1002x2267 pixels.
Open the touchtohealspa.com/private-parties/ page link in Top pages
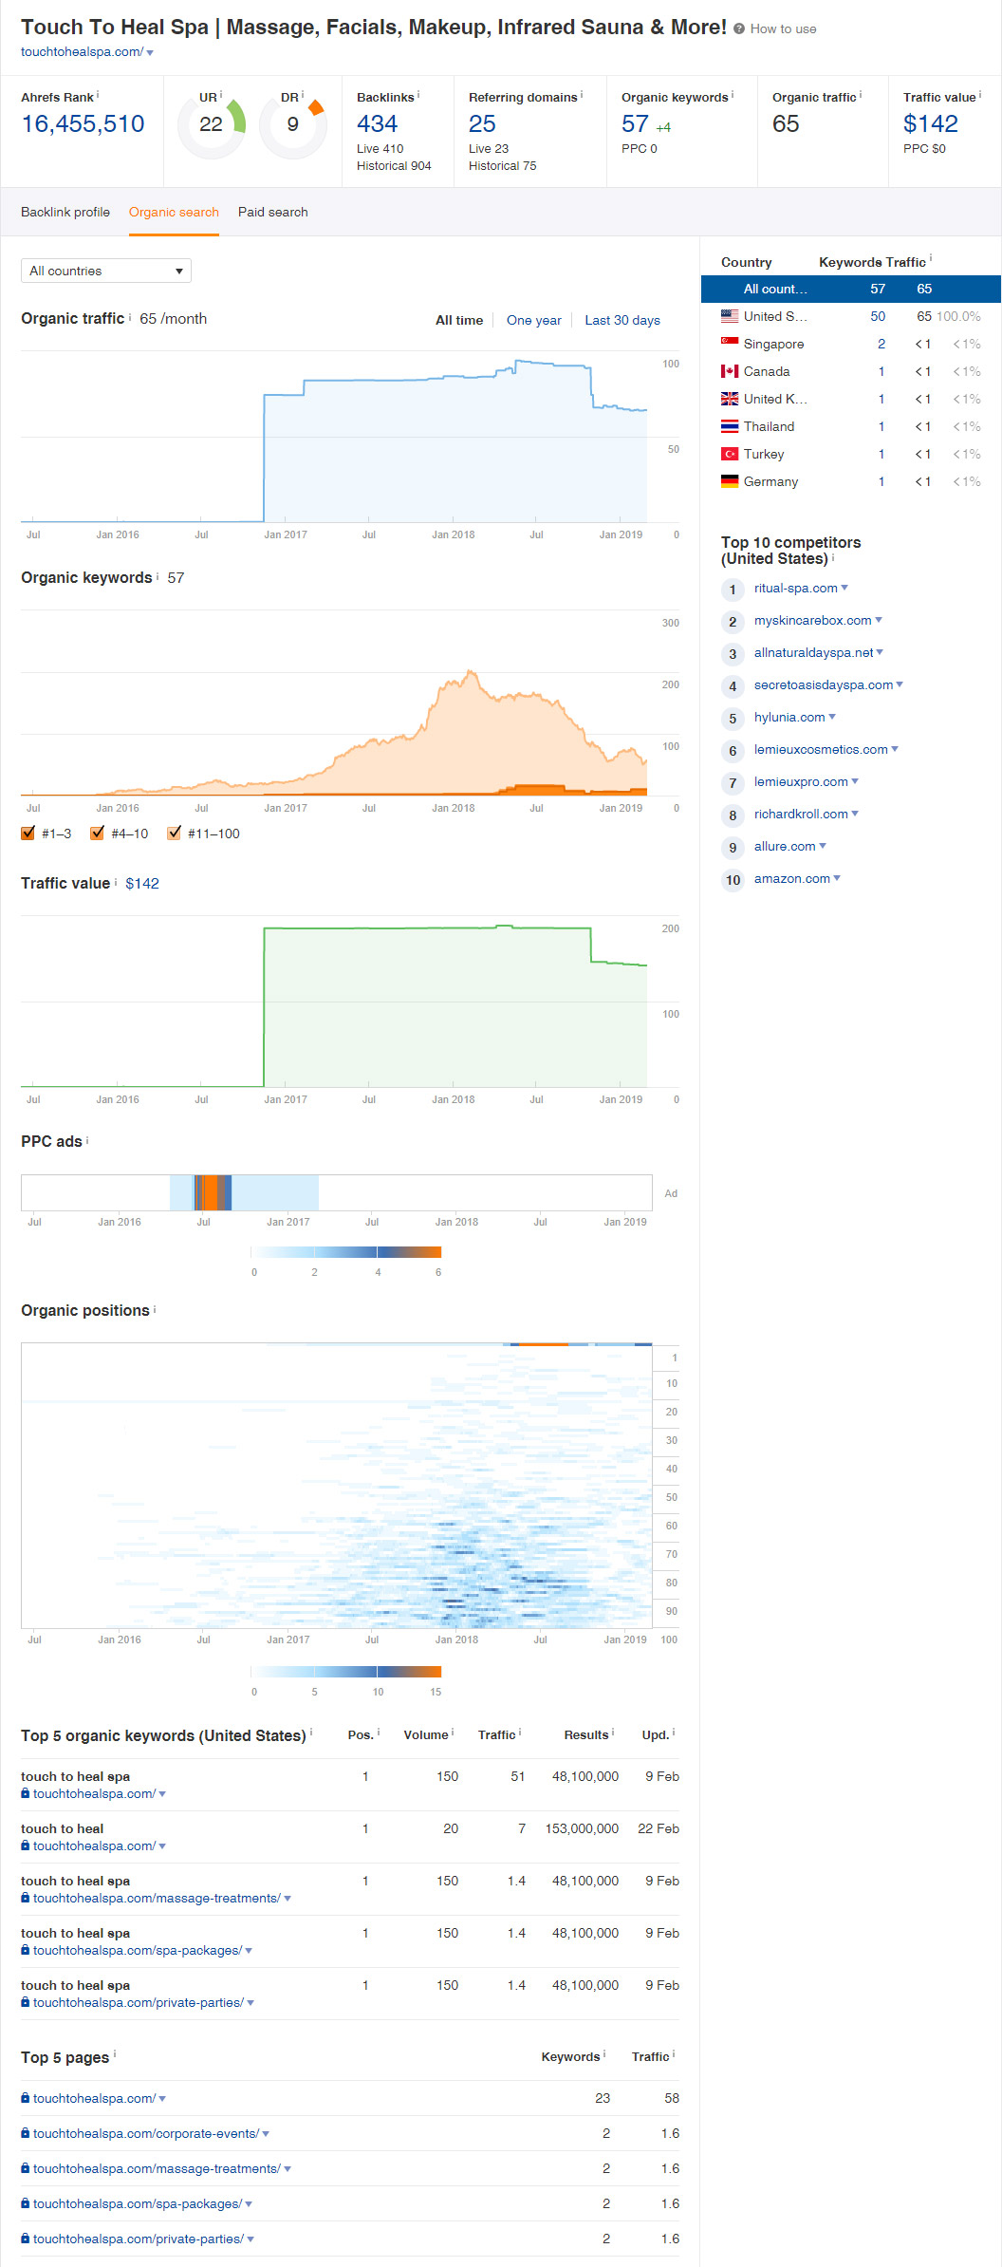(x=139, y=2239)
